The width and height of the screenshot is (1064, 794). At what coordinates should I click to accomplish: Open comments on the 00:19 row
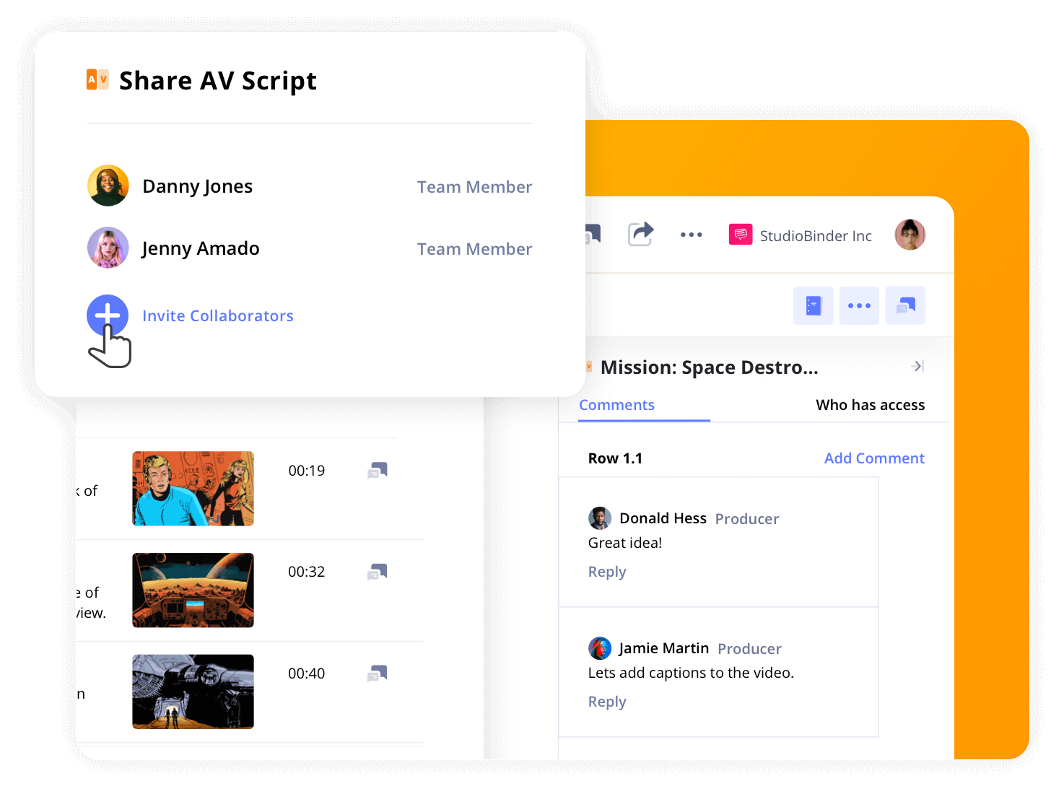(378, 470)
